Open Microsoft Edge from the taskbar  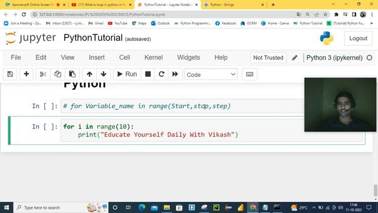click(x=142, y=208)
